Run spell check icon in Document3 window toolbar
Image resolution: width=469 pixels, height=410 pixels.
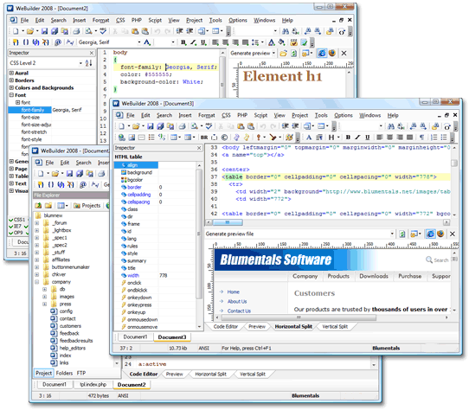click(x=209, y=126)
